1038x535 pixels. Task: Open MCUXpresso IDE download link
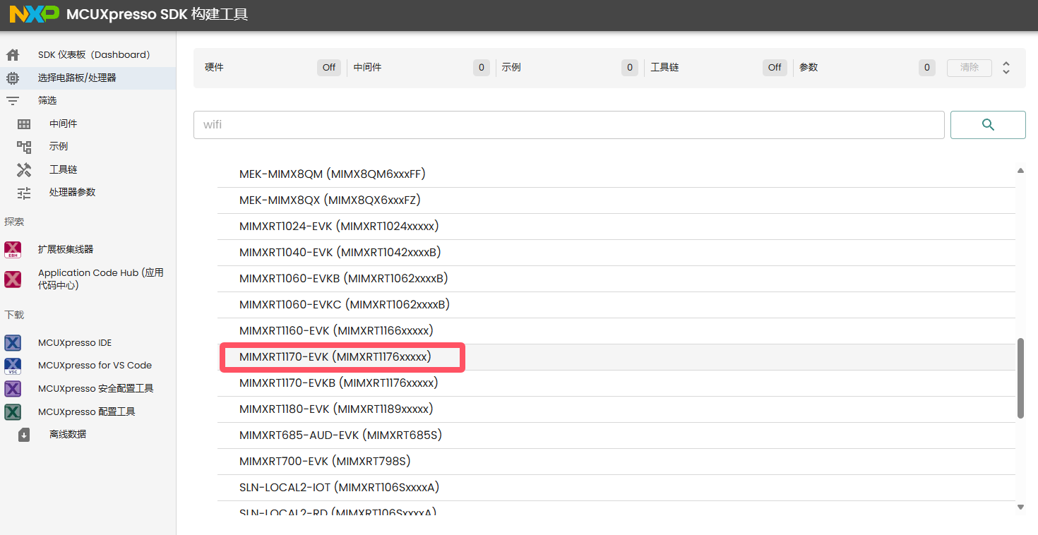point(75,343)
